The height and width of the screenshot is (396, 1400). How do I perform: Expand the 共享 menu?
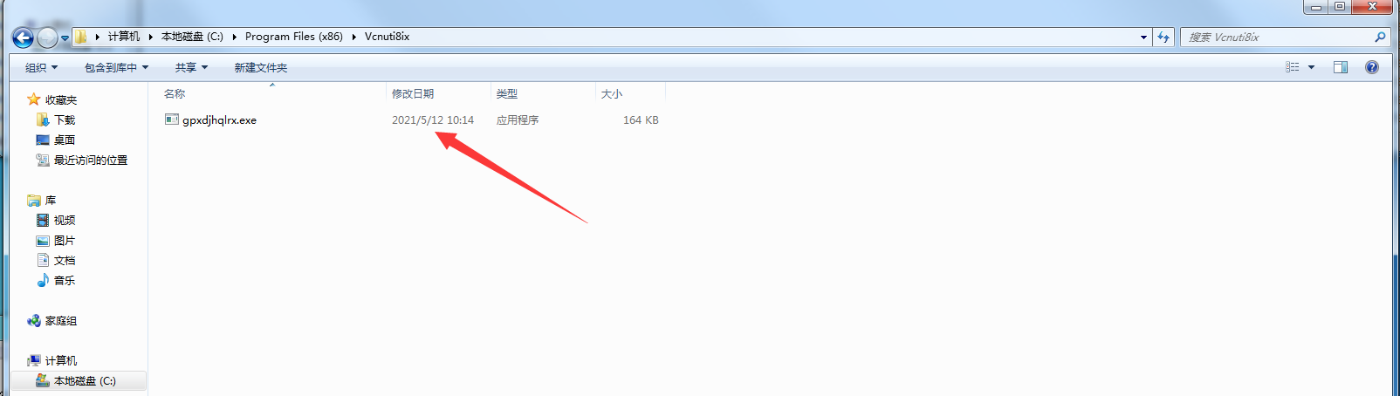[x=191, y=67]
